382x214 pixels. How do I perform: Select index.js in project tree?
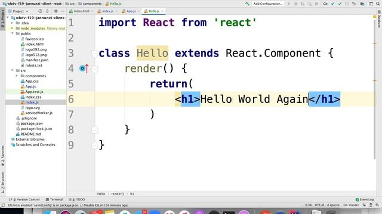(32, 102)
